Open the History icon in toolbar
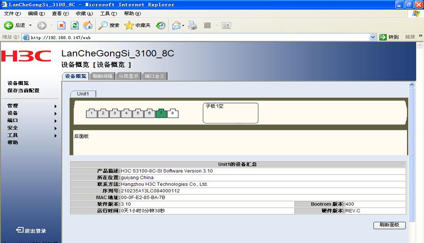Viewport: 424px width, 243px height. coord(161,25)
